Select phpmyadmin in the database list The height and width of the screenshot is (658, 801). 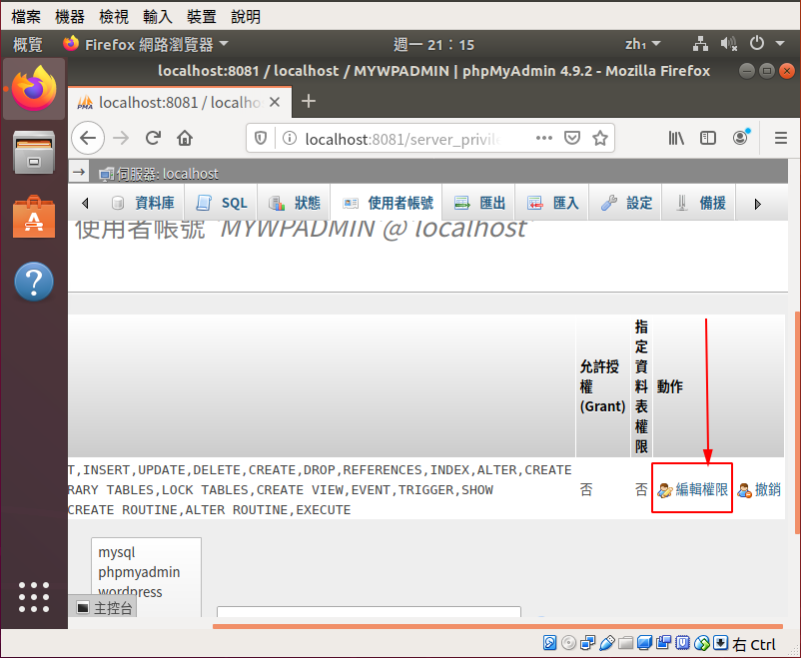(x=139, y=572)
